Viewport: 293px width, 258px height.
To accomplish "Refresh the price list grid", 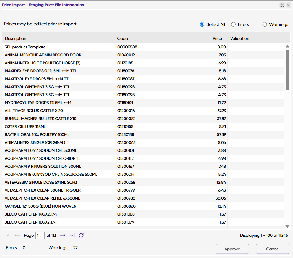I will point(81,235).
